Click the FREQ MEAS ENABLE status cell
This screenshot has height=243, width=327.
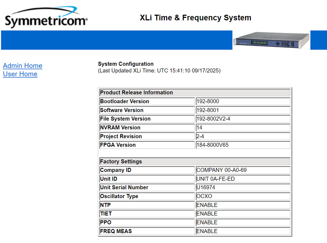coord(243,231)
